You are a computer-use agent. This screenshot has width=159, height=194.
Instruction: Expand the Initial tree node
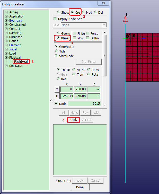point(6,49)
